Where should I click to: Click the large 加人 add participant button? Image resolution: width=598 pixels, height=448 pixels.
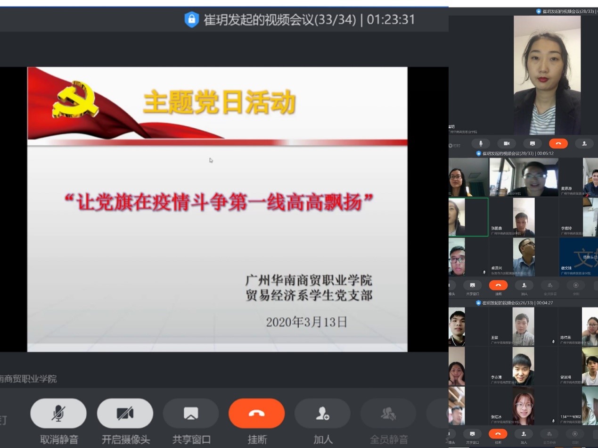(323, 414)
